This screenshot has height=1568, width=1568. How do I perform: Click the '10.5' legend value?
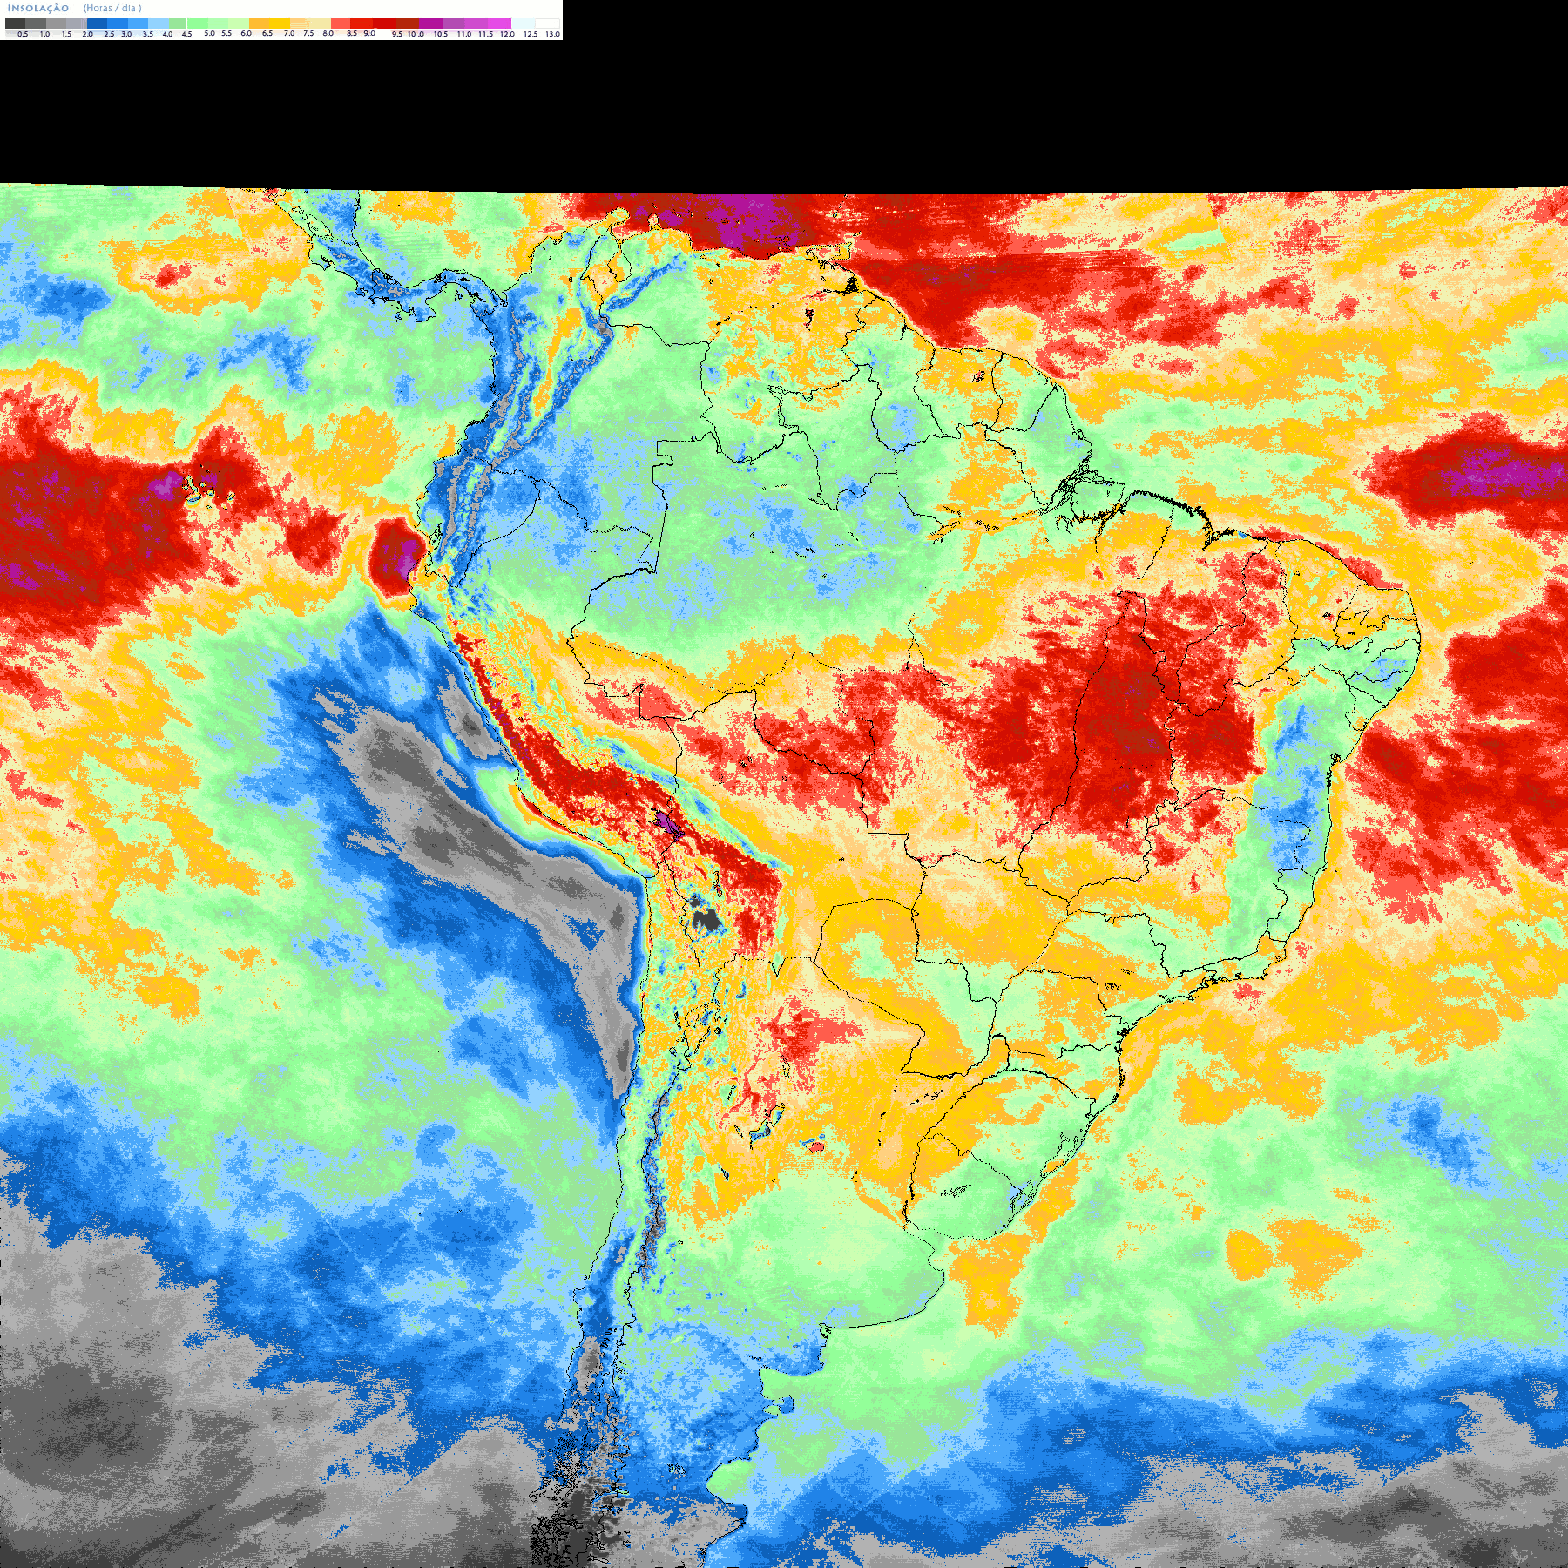[441, 34]
